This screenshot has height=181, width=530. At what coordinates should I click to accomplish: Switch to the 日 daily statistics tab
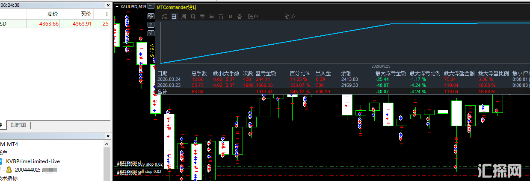tap(174, 17)
